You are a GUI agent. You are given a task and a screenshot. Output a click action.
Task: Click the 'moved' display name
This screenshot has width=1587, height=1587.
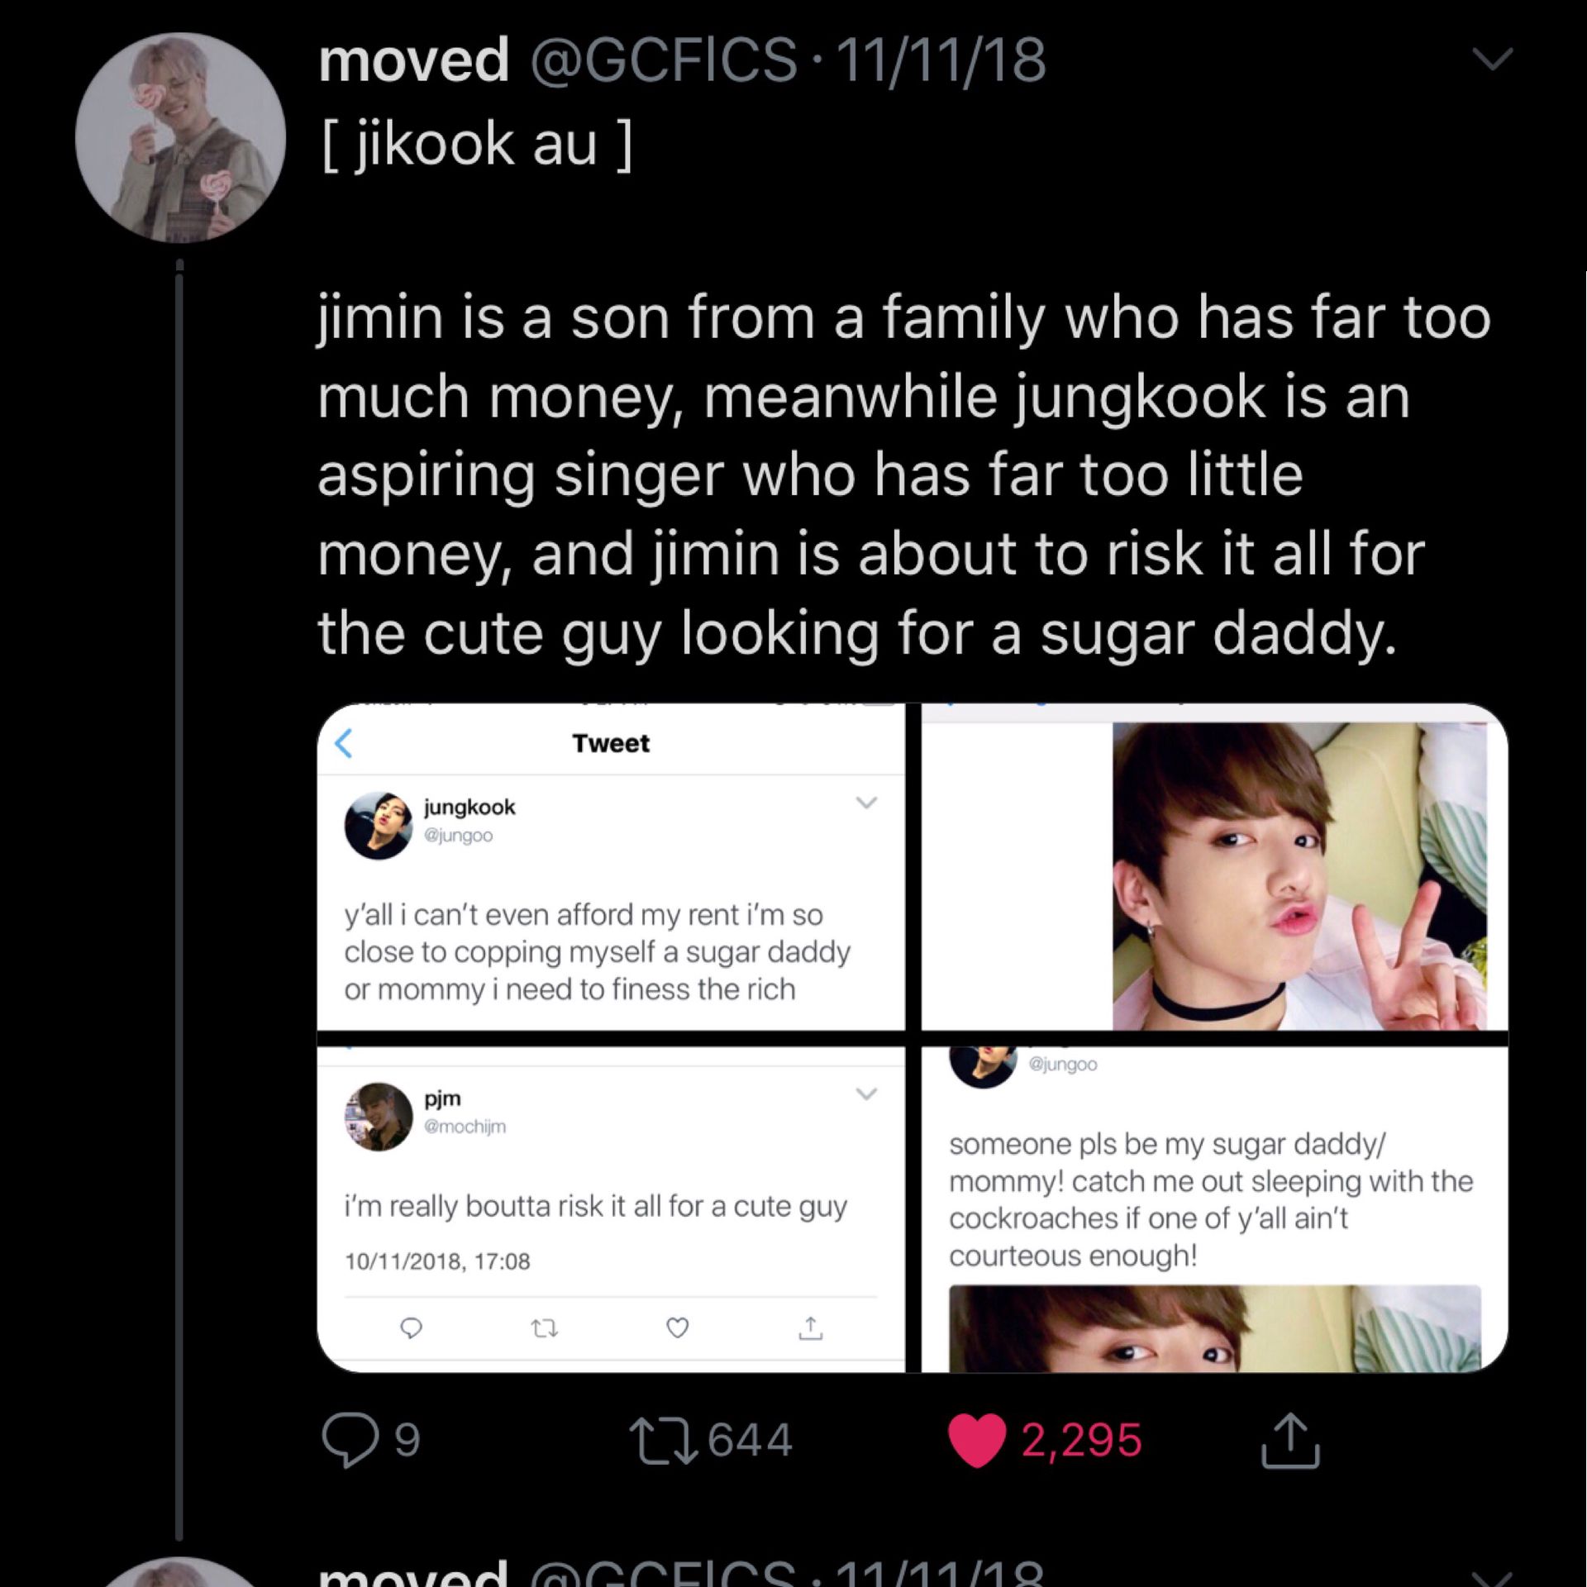pos(413,60)
